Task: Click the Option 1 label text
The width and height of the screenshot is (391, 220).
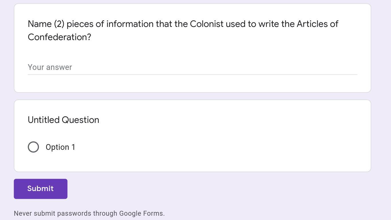Action: click(x=60, y=147)
